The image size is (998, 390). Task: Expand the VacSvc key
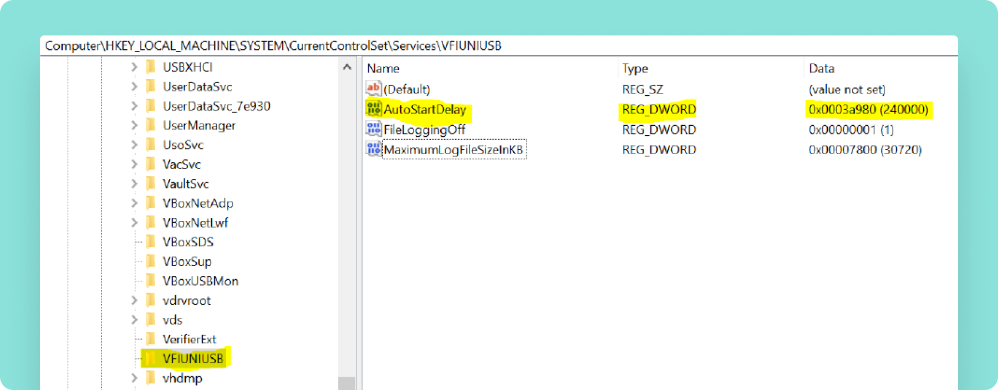pyautogui.click(x=134, y=164)
